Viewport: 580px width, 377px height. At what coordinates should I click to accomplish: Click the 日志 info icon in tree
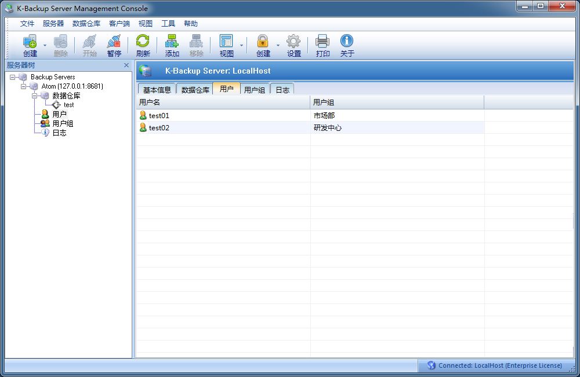click(45, 133)
